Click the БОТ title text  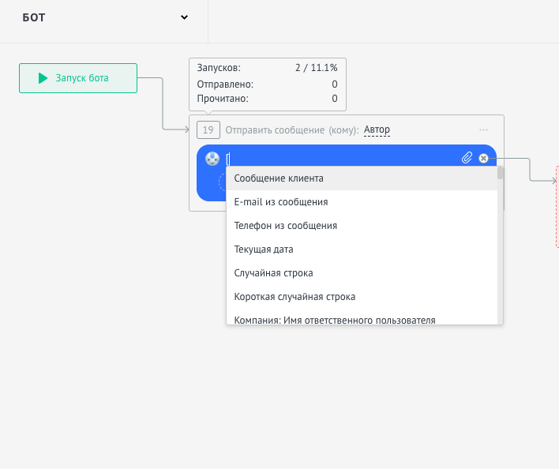pos(34,17)
